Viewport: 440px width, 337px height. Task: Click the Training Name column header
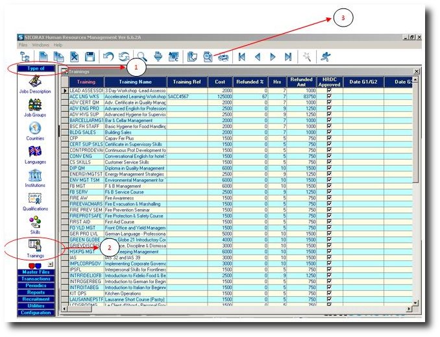point(135,82)
